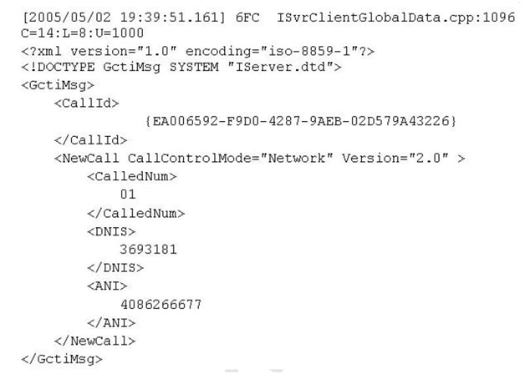
Task: Click the CalledNum value 01
Action: [x=128, y=195]
